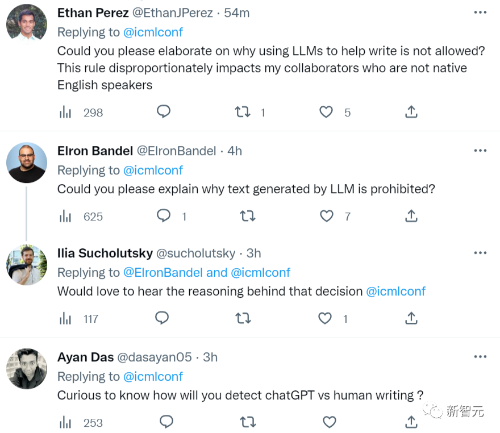Reply to Ethan Perez's tweet
This screenshot has height=433, width=500.
[x=164, y=112]
